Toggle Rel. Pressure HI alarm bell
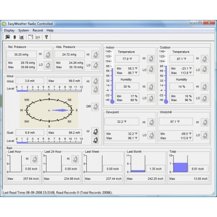Image resolution: width=217 pixels, height=217 pixels. (48, 55)
